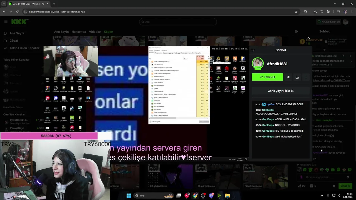Image resolution: width=356 pixels, height=200 pixels.
Task: Click the SenseiOfGod top gifter name
Action: tap(315, 40)
